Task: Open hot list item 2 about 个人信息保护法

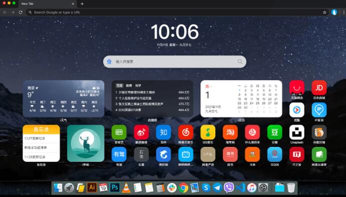Action: pyautogui.click(x=152, y=98)
